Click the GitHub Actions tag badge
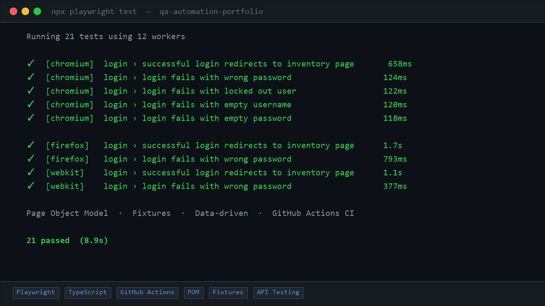The width and height of the screenshot is (545, 306). (x=147, y=293)
